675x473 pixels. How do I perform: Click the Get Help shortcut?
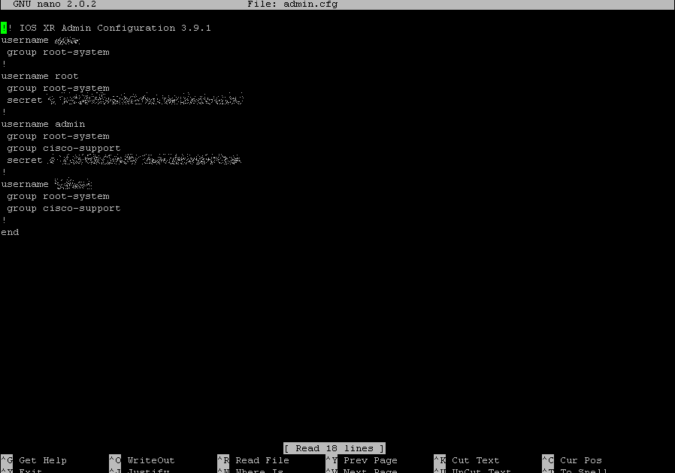(42, 460)
